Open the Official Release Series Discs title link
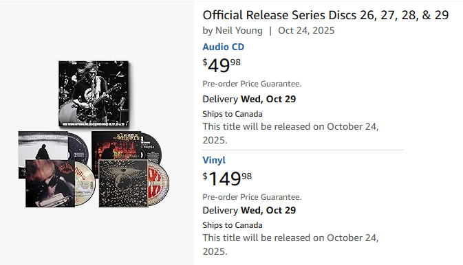The width and height of the screenshot is (463, 265). click(x=325, y=15)
